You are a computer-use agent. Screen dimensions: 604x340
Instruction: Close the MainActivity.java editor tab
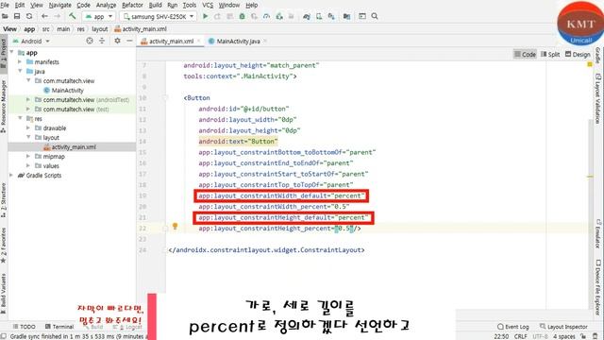(x=265, y=41)
